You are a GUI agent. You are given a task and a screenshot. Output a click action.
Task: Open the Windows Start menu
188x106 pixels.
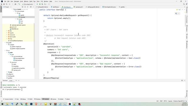[x=2, y=104]
